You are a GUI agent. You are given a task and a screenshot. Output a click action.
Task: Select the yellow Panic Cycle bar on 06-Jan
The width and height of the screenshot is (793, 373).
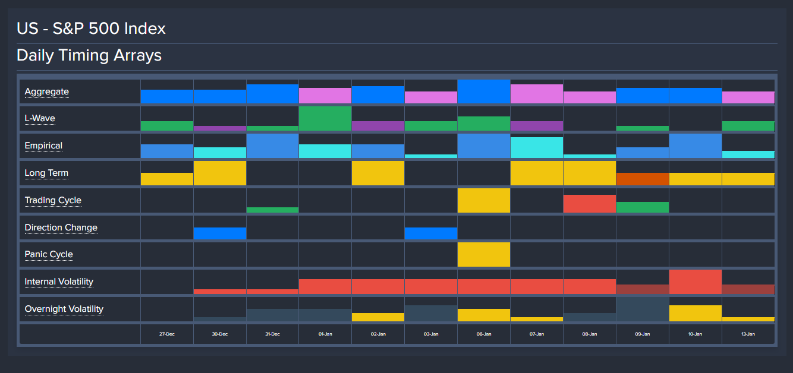click(x=484, y=254)
